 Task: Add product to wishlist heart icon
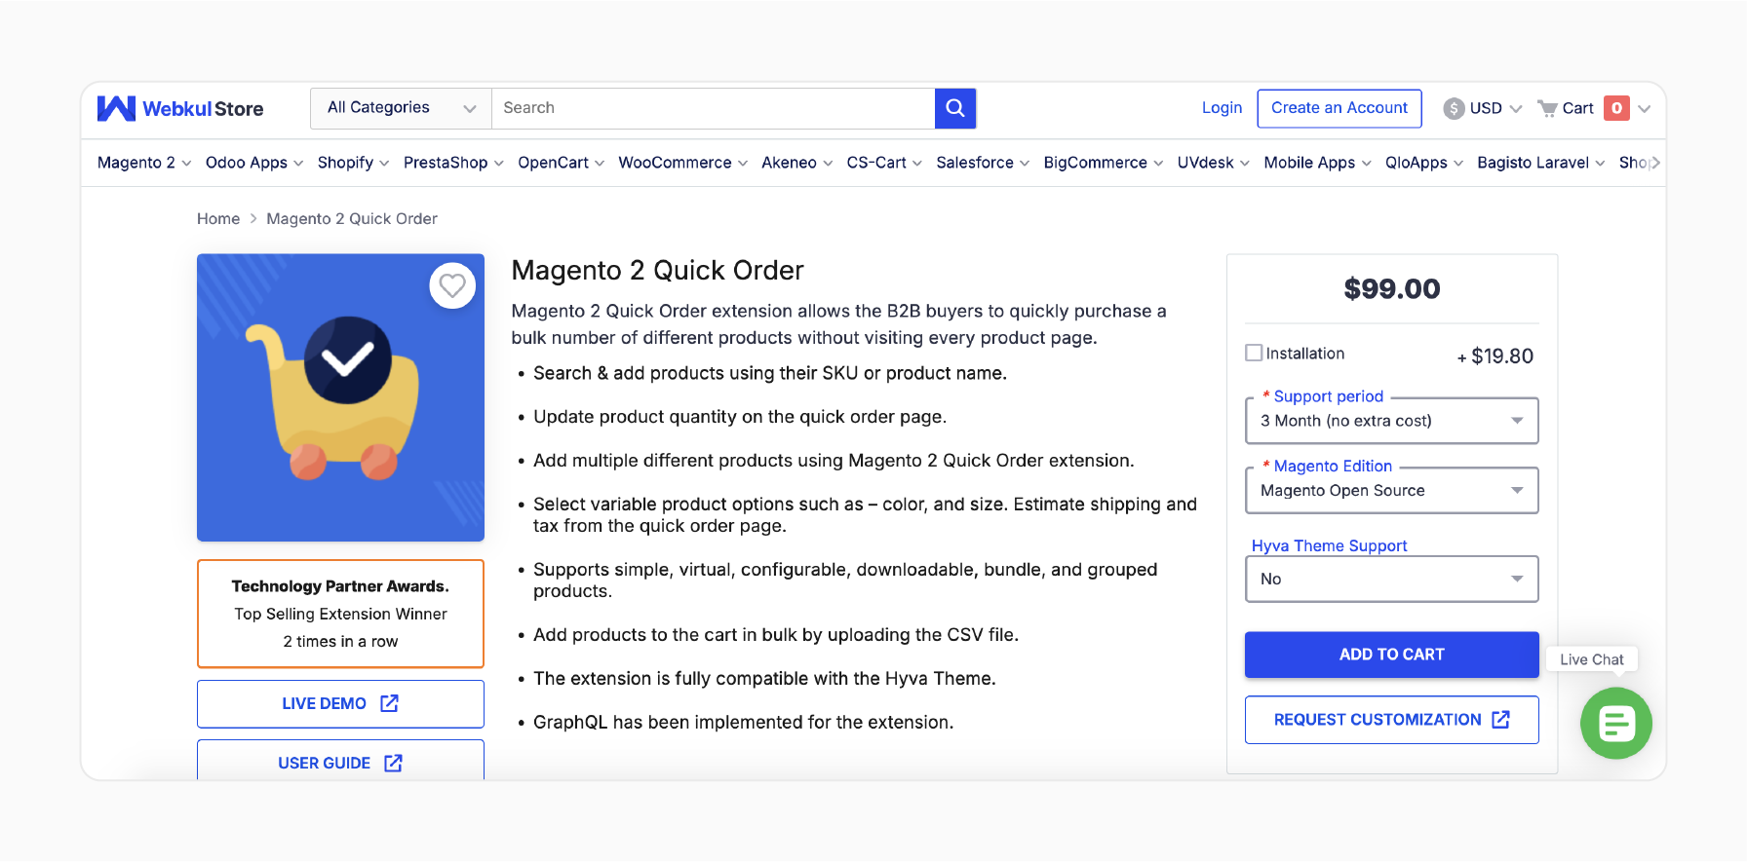click(452, 285)
